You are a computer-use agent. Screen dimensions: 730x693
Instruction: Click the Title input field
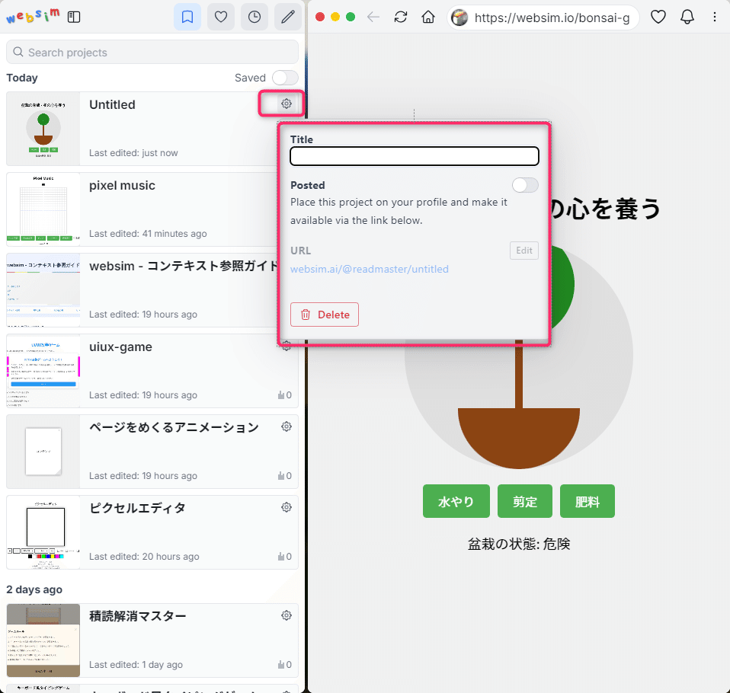(x=415, y=156)
